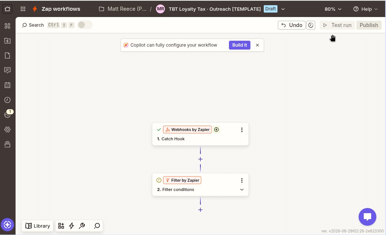
Task: Click the warning icon on Filter step
Action: pos(159,180)
